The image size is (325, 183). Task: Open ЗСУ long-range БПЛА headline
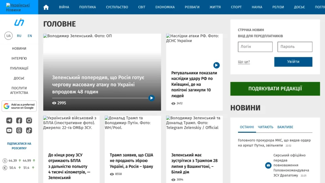69,166
